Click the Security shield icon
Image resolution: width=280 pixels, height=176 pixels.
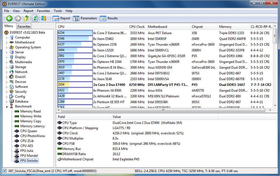click(x=12, y=92)
